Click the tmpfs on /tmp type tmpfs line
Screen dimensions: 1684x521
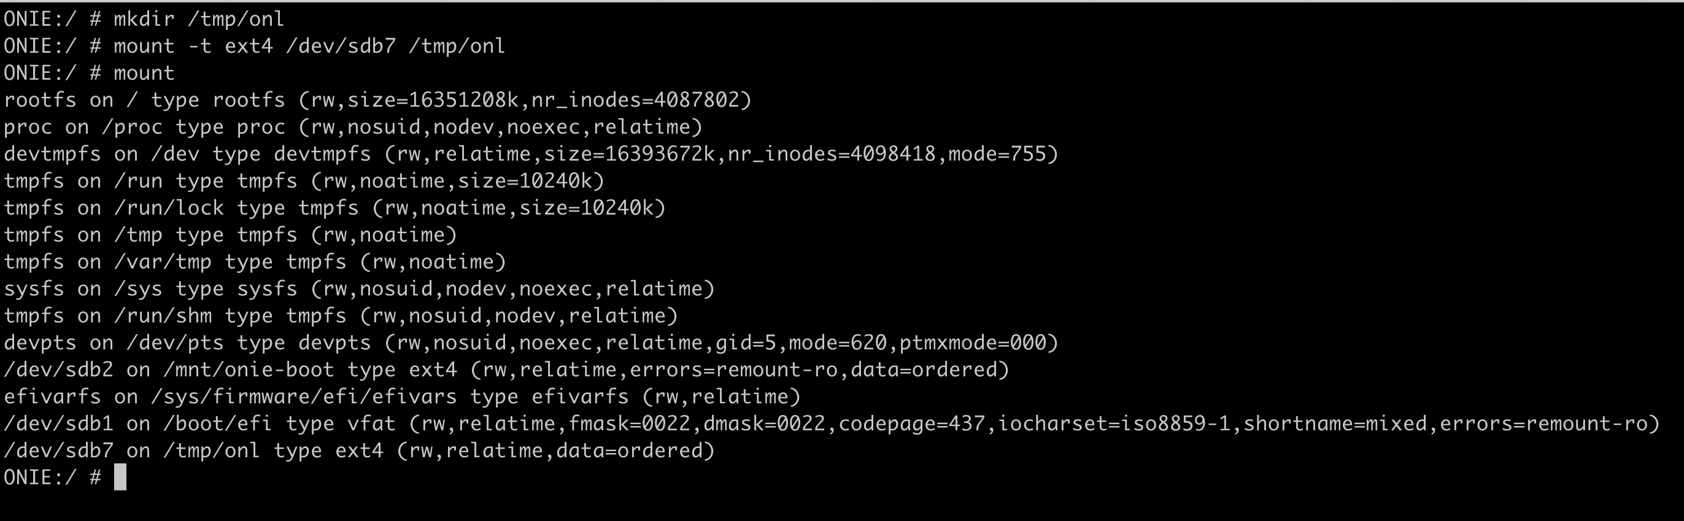[x=230, y=234]
